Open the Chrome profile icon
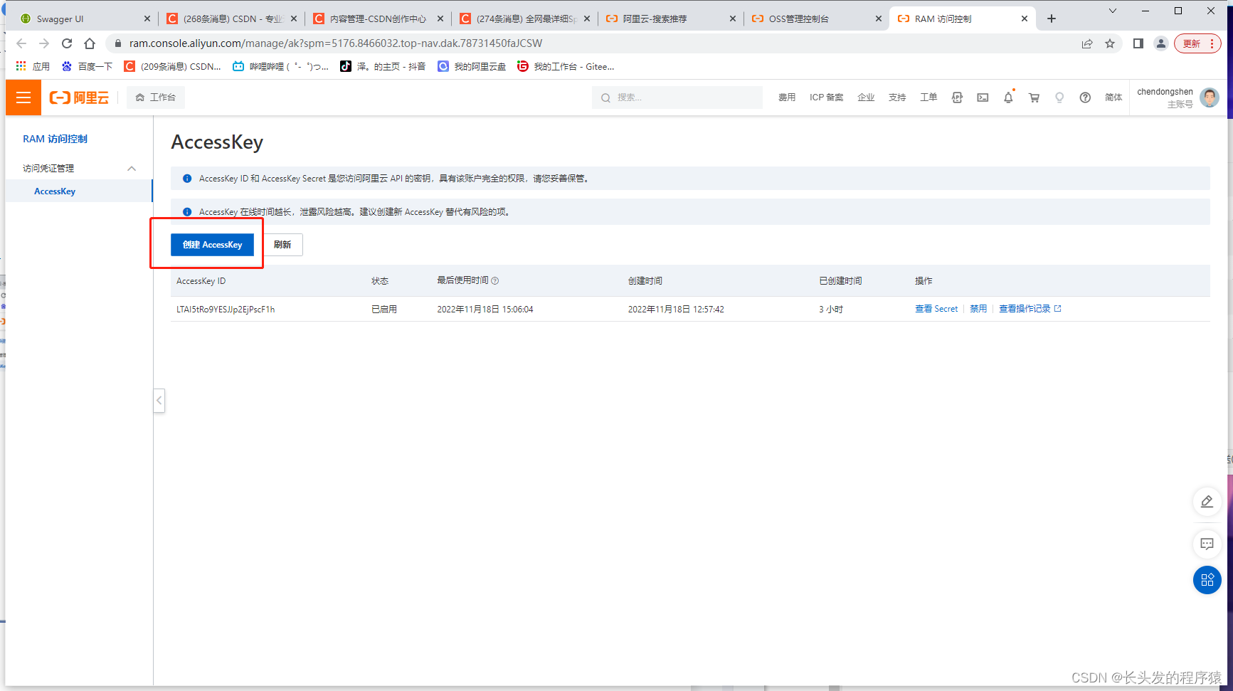The image size is (1233, 691). pyautogui.click(x=1161, y=43)
